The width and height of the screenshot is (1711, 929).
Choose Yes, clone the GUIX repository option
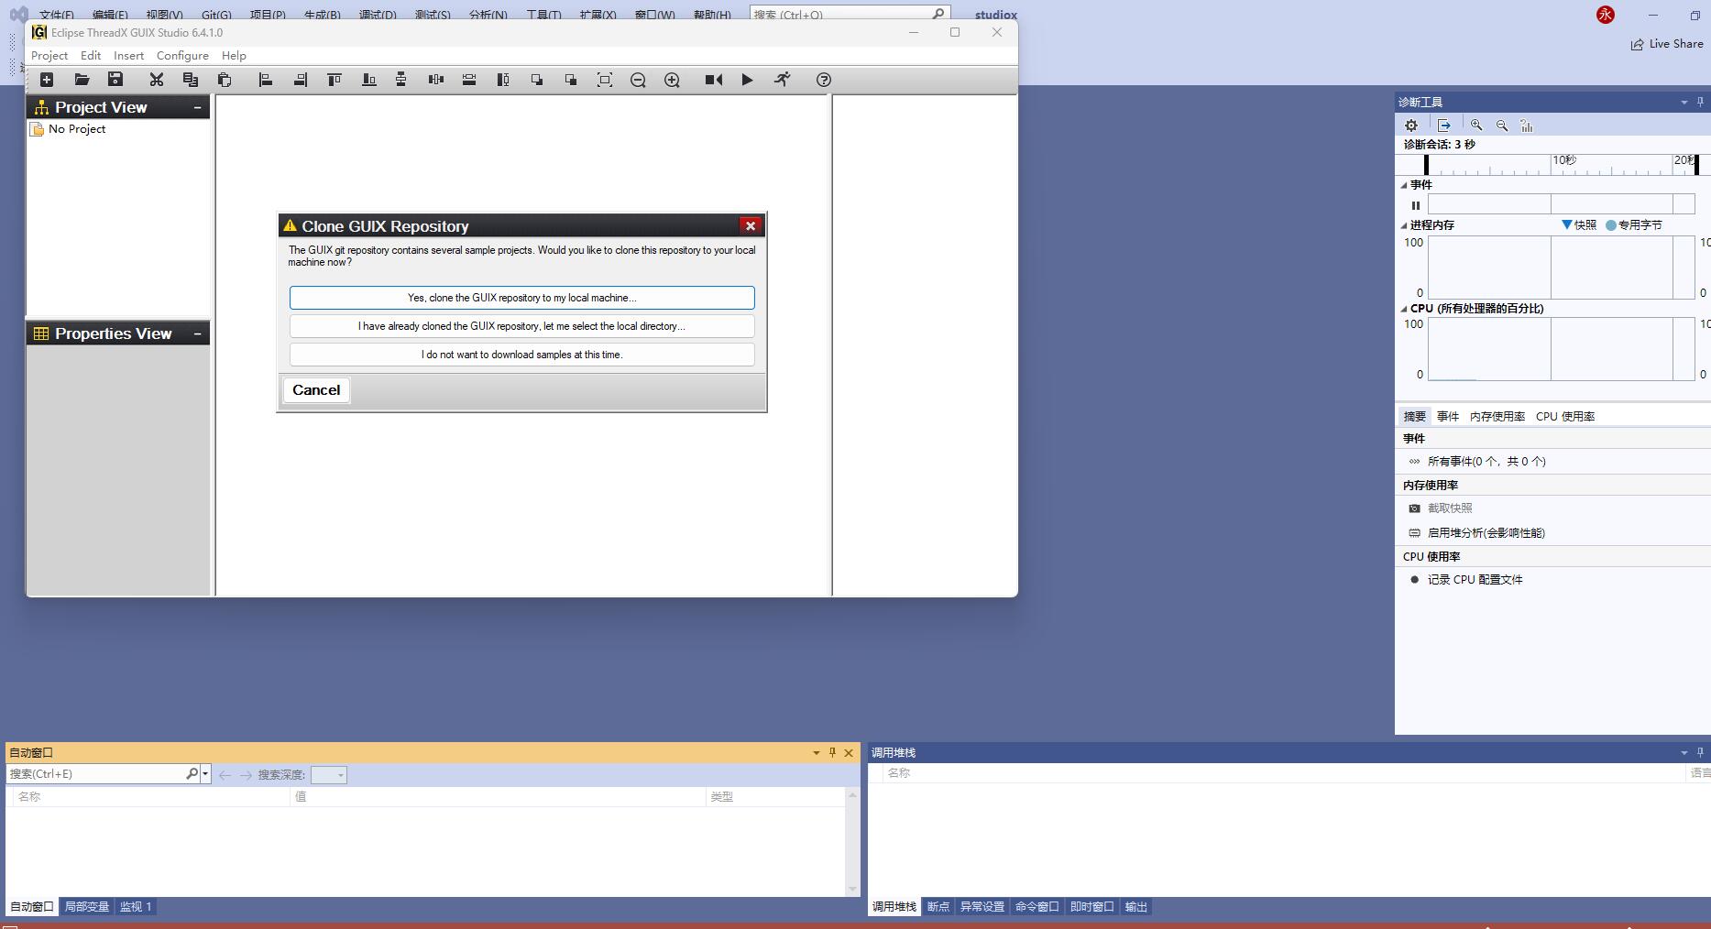coord(521,298)
